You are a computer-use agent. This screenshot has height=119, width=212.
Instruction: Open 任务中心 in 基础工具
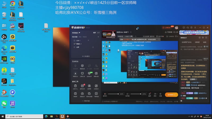[75, 87]
